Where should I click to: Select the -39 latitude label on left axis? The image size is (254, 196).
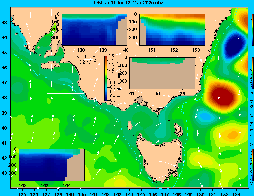pos(4,113)
